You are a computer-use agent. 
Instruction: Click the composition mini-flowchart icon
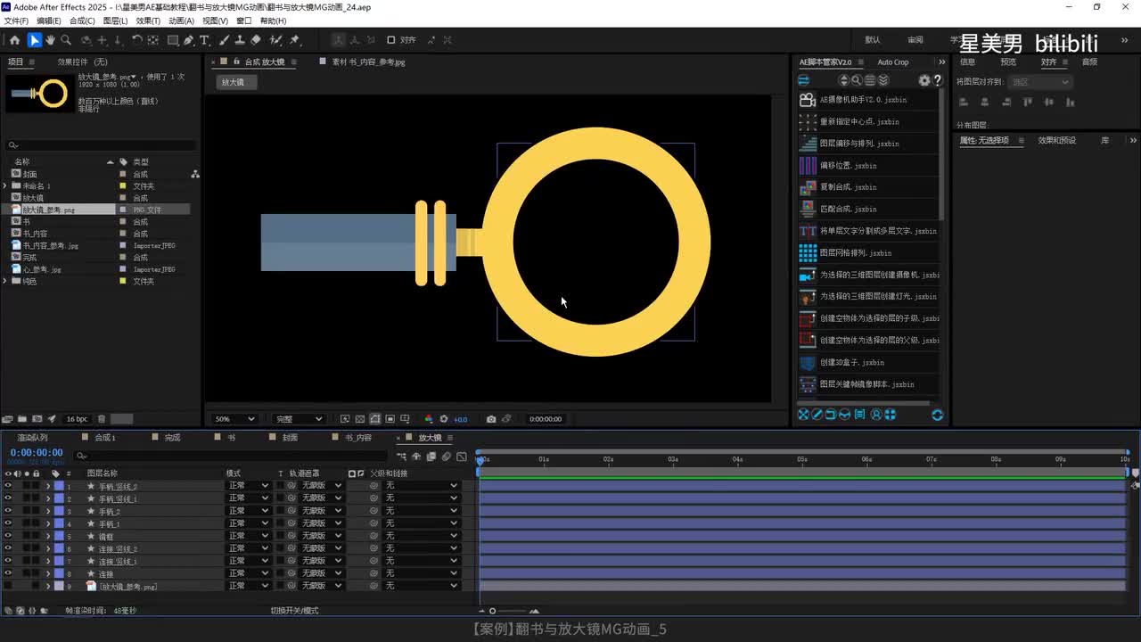click(401, 457)
